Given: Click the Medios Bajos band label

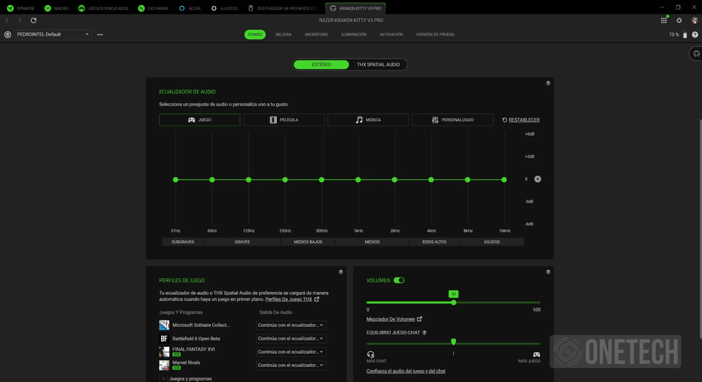Looking at the screenshot, I should tap(308, 242).
